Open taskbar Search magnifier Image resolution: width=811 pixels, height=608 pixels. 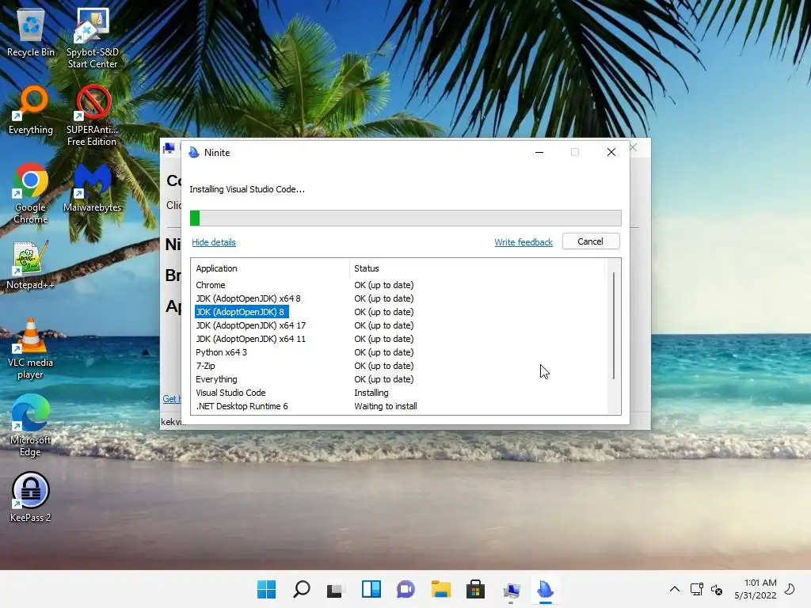coord(302,589)
